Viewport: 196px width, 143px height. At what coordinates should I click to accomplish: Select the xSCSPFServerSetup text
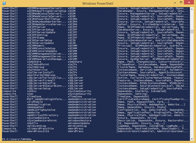[41, 30]
